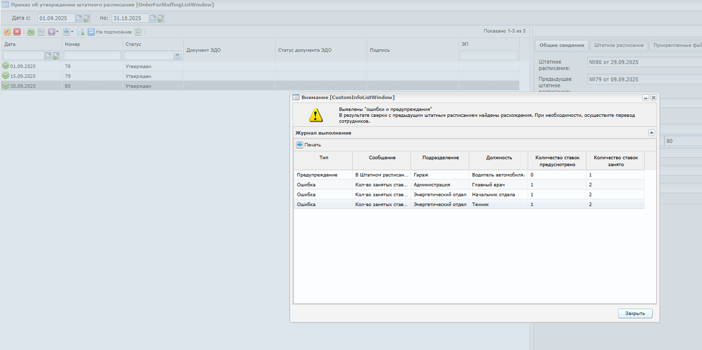
Task: Collapse the 'Журнал выполнения' panel
Action: point(651,133)
